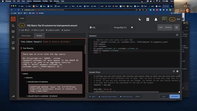Reload the page in Chrome
This screenshot has width=197, height=111.
18,10
